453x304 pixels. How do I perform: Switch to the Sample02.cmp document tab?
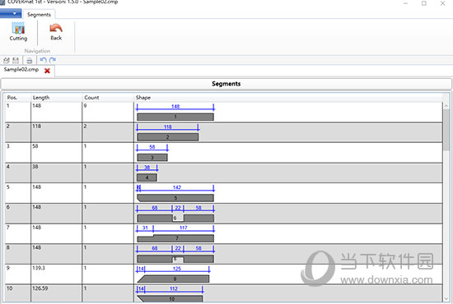[21, 70]
